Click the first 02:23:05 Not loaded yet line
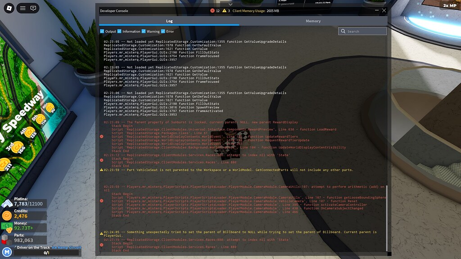461x259 pixels. pos(195,41)
